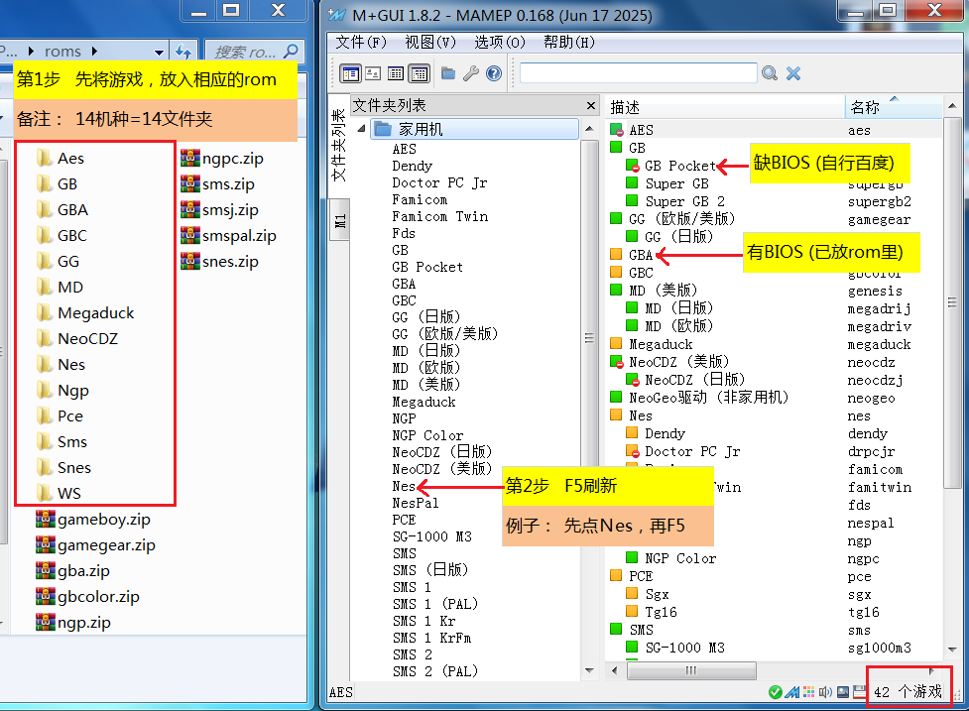Click the scroll-down arrow of folder list
The width and height of the screenshot is (969, 711).
[589, 671]
